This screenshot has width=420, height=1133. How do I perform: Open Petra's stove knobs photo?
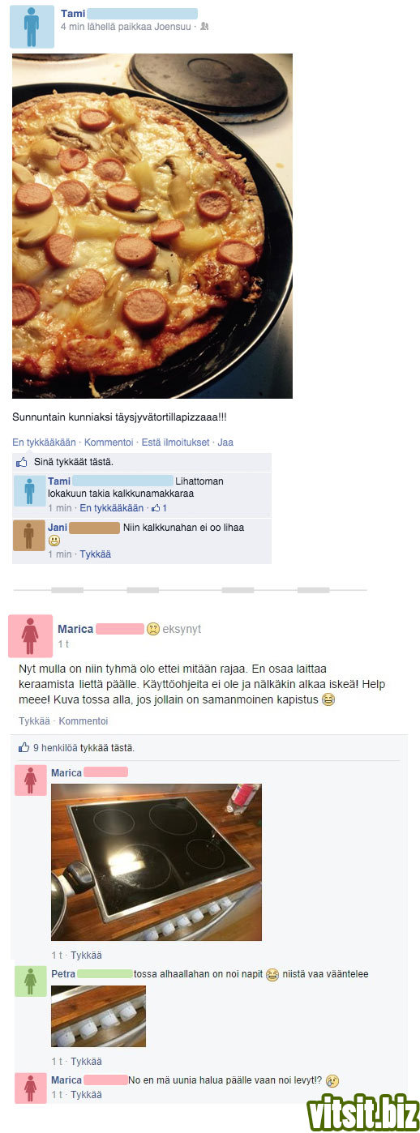coord(98,1016)
